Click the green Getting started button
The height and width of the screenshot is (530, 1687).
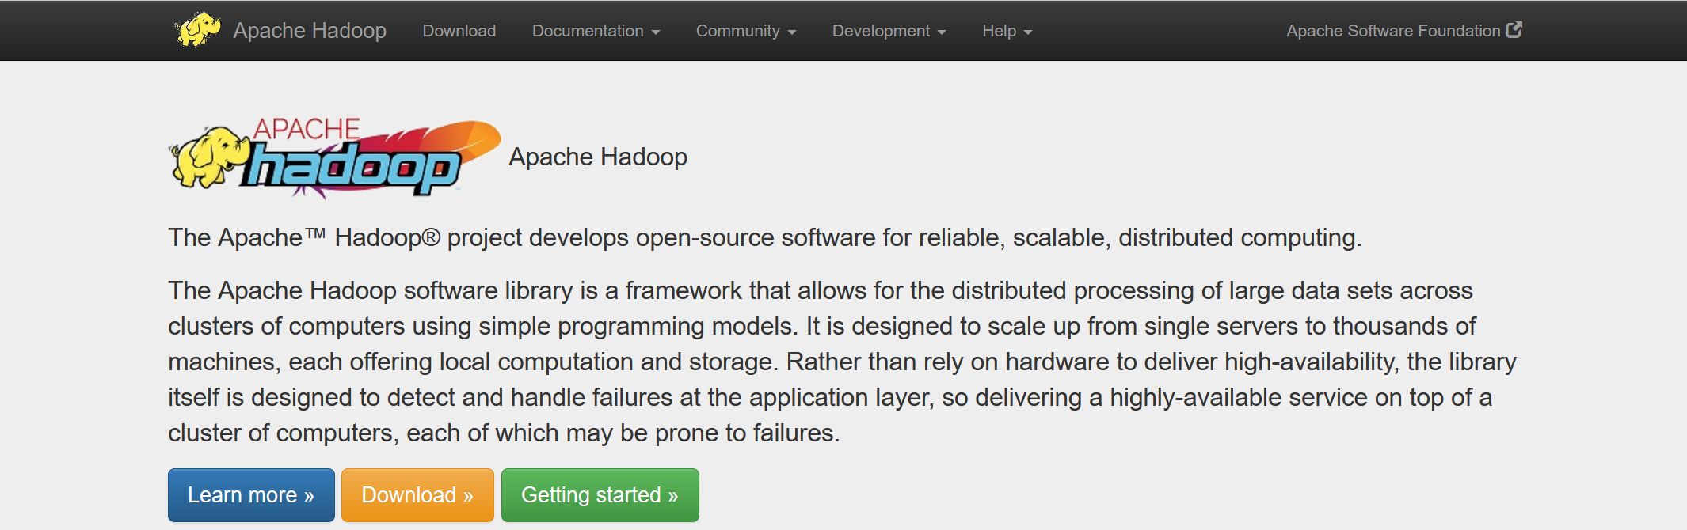click(x=600, y=495)
